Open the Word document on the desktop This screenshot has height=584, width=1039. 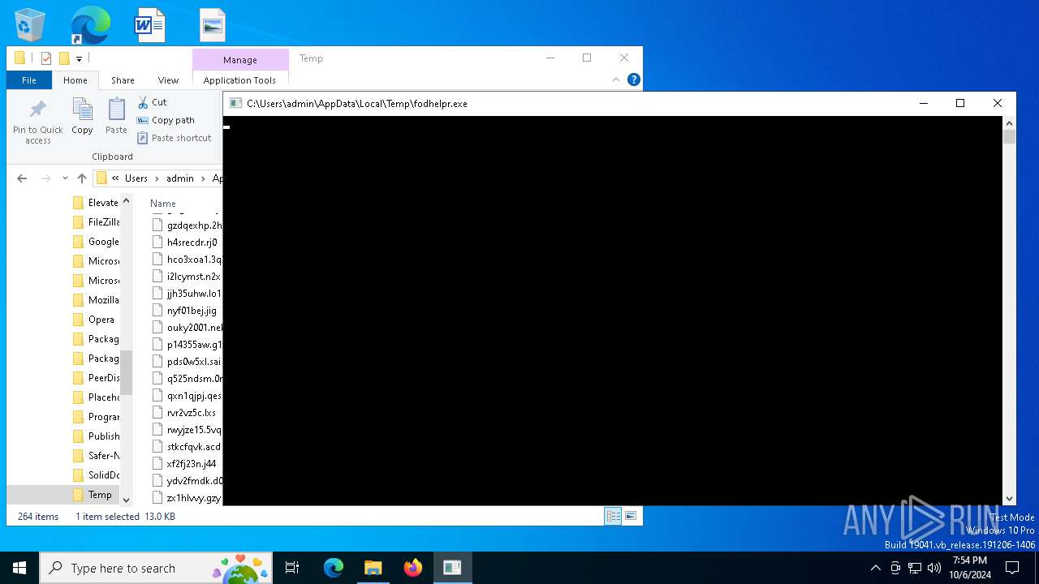pos(149,25)
